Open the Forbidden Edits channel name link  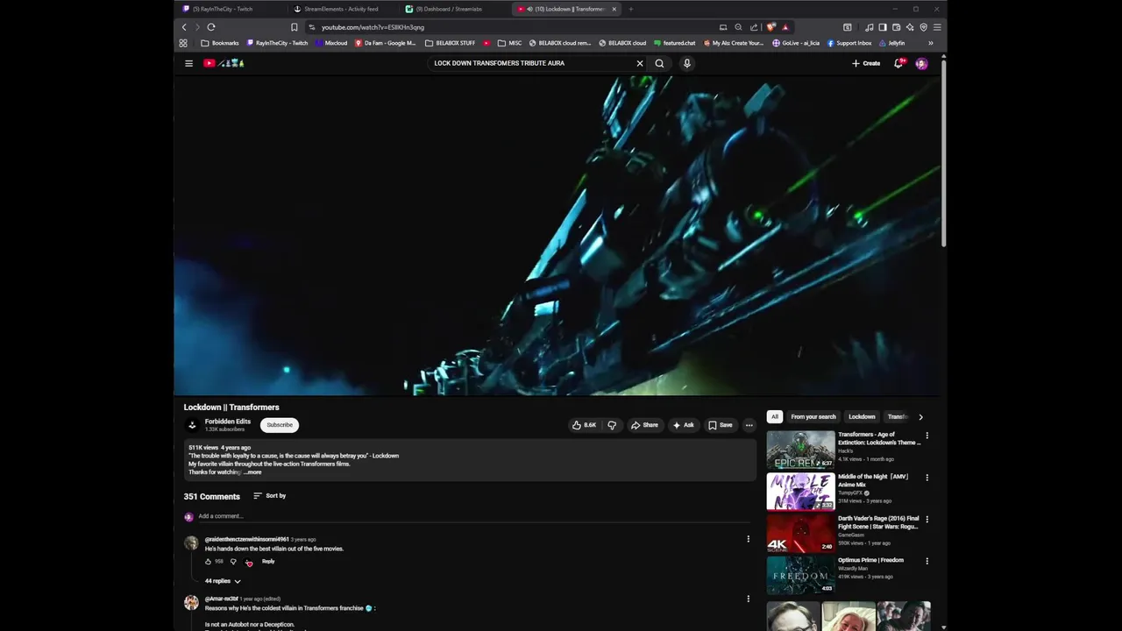(x=228, y=422)
